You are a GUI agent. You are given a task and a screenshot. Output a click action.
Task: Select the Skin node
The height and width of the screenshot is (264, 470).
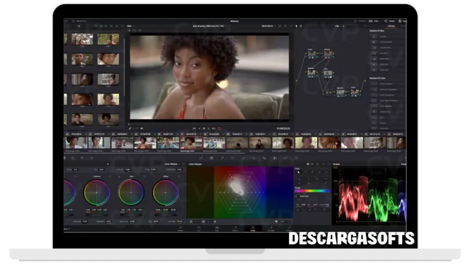pos(328,73)
